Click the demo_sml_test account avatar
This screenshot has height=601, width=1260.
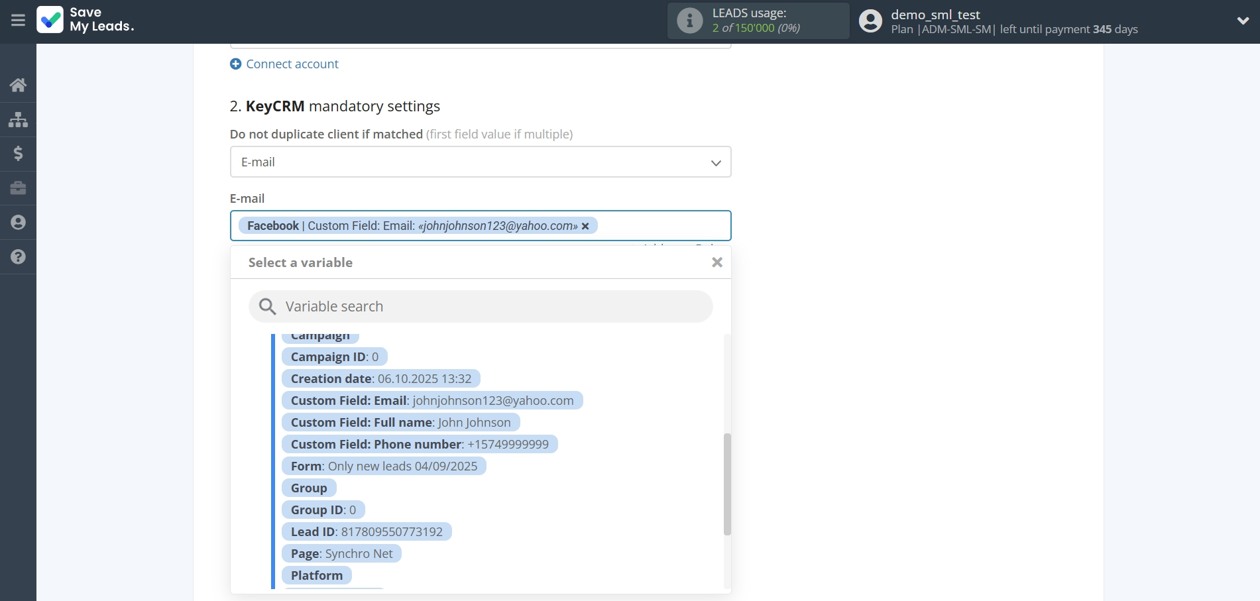pos(870,21)
